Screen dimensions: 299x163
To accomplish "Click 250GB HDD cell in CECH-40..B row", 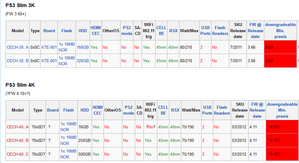I will (84, 140).
